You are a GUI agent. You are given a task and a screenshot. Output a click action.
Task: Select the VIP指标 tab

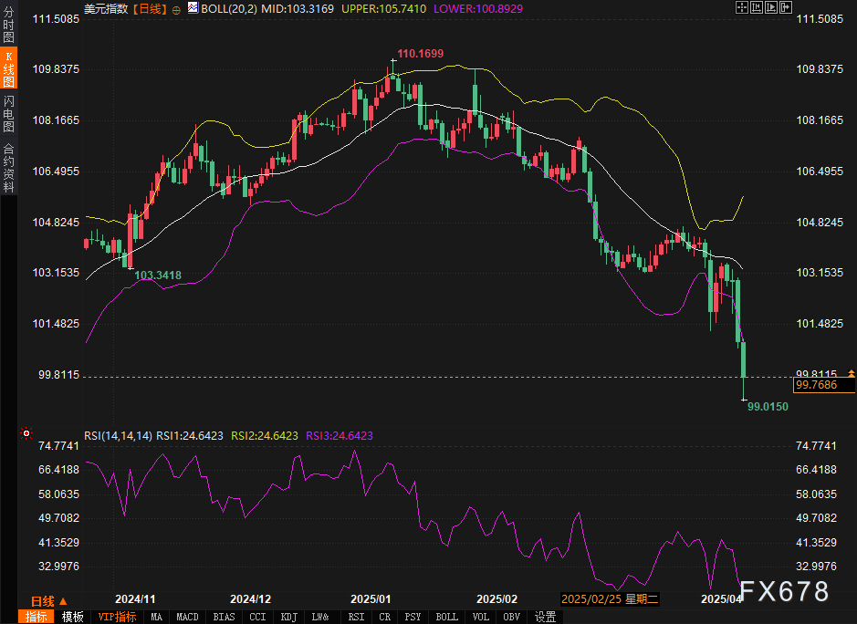click(x=117, y=617)
